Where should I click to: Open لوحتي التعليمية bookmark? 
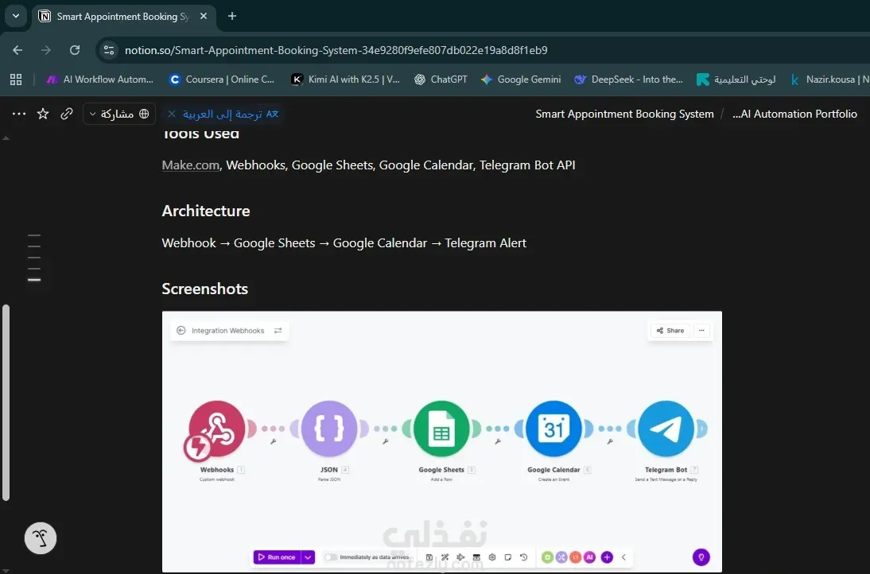click(x=736, y=80)
